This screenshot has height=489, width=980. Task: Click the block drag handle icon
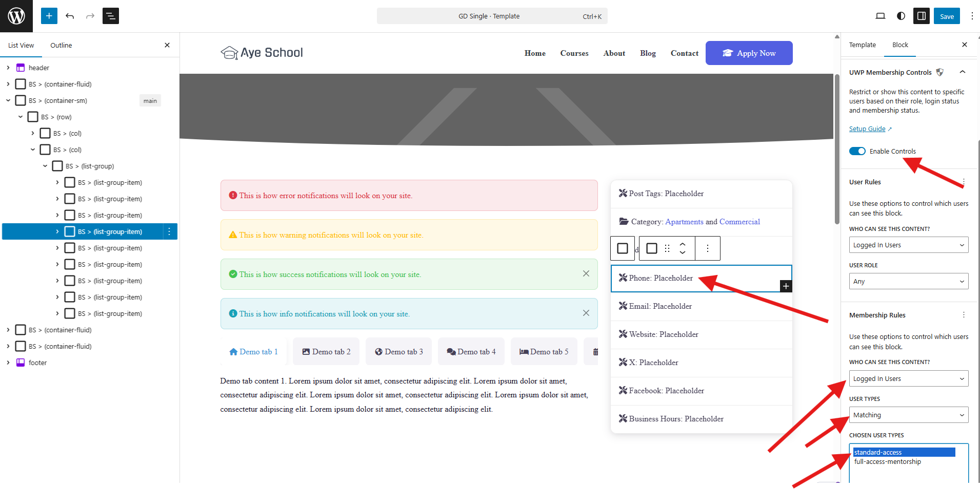[667, 248]
